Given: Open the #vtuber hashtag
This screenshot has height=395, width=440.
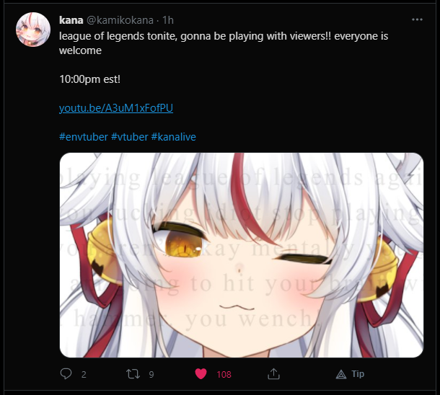Looking at the screenshot, I should click(129, 137).
